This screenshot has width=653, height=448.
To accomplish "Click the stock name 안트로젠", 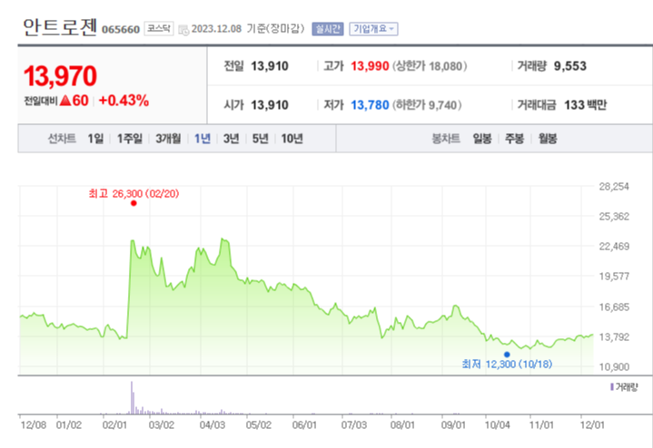I will click(x=60, y=26).
